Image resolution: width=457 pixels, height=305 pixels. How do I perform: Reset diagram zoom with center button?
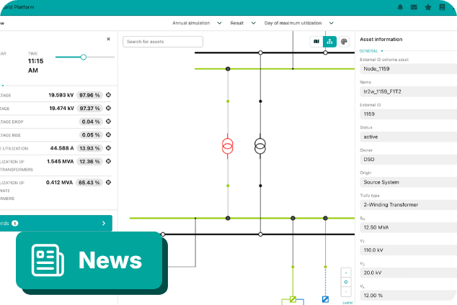[x=346, y=282]
